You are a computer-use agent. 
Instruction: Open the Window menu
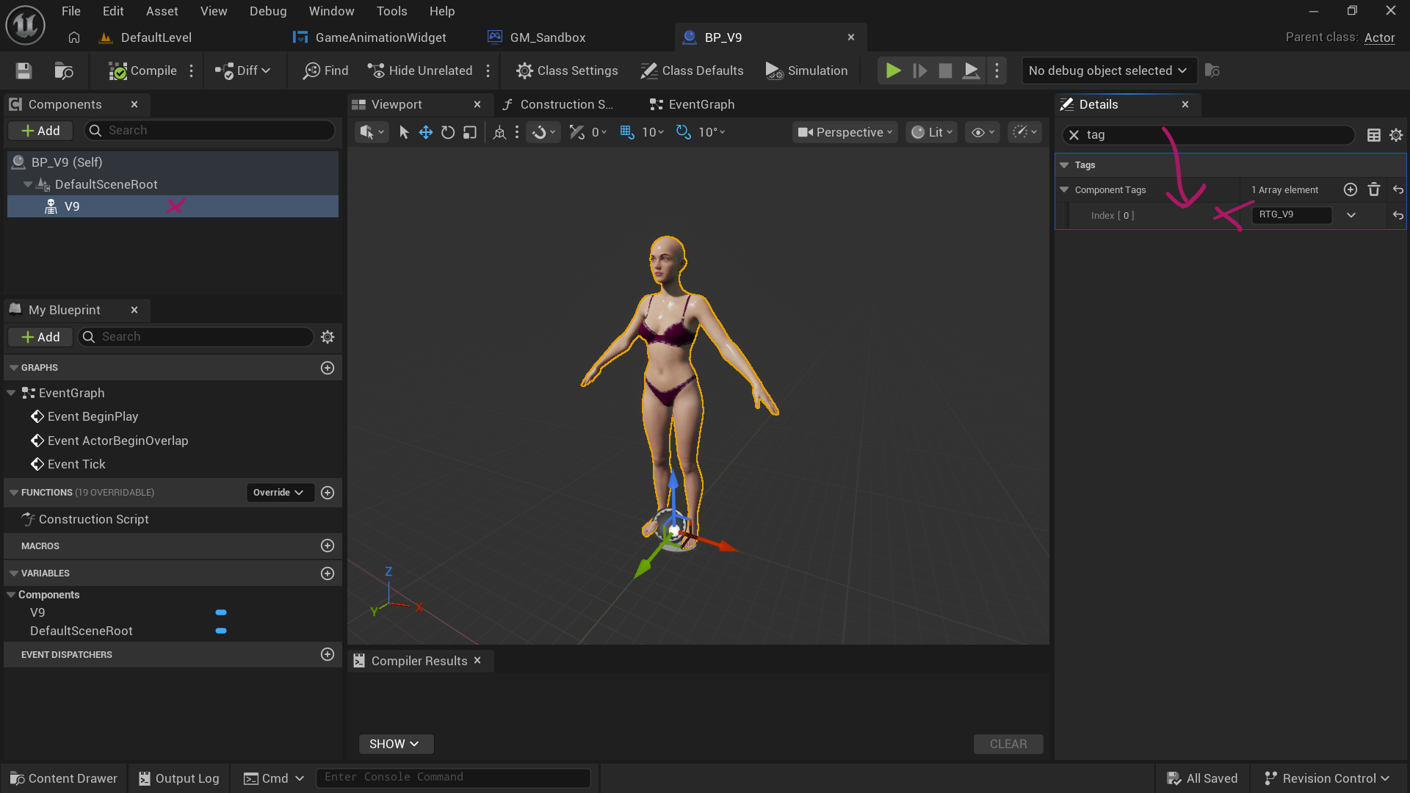click(x=331, y=11)
